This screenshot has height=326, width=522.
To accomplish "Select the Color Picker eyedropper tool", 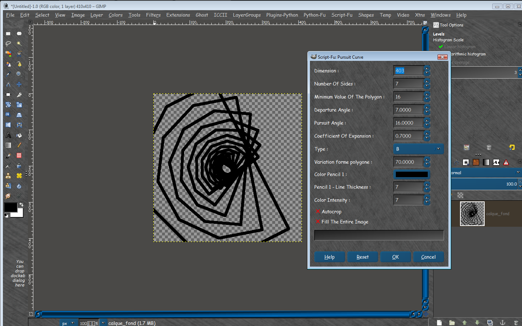I will click(x=8, y=74).
